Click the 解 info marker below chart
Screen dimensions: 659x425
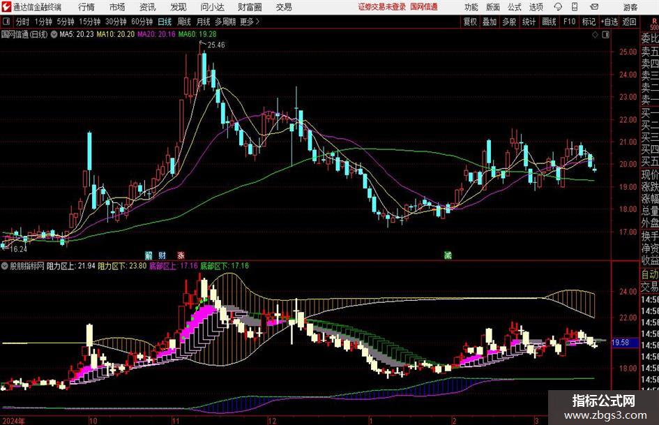pos(149,255)
